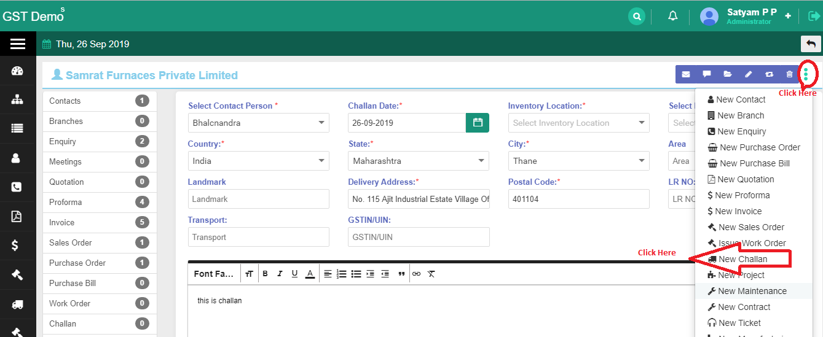This screenshot has height=337, width=823.
Task: Open the Proforma tab in left list
Action: pos(100,203)
